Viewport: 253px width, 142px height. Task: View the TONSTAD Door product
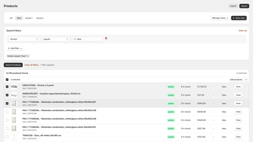[238, 137]
